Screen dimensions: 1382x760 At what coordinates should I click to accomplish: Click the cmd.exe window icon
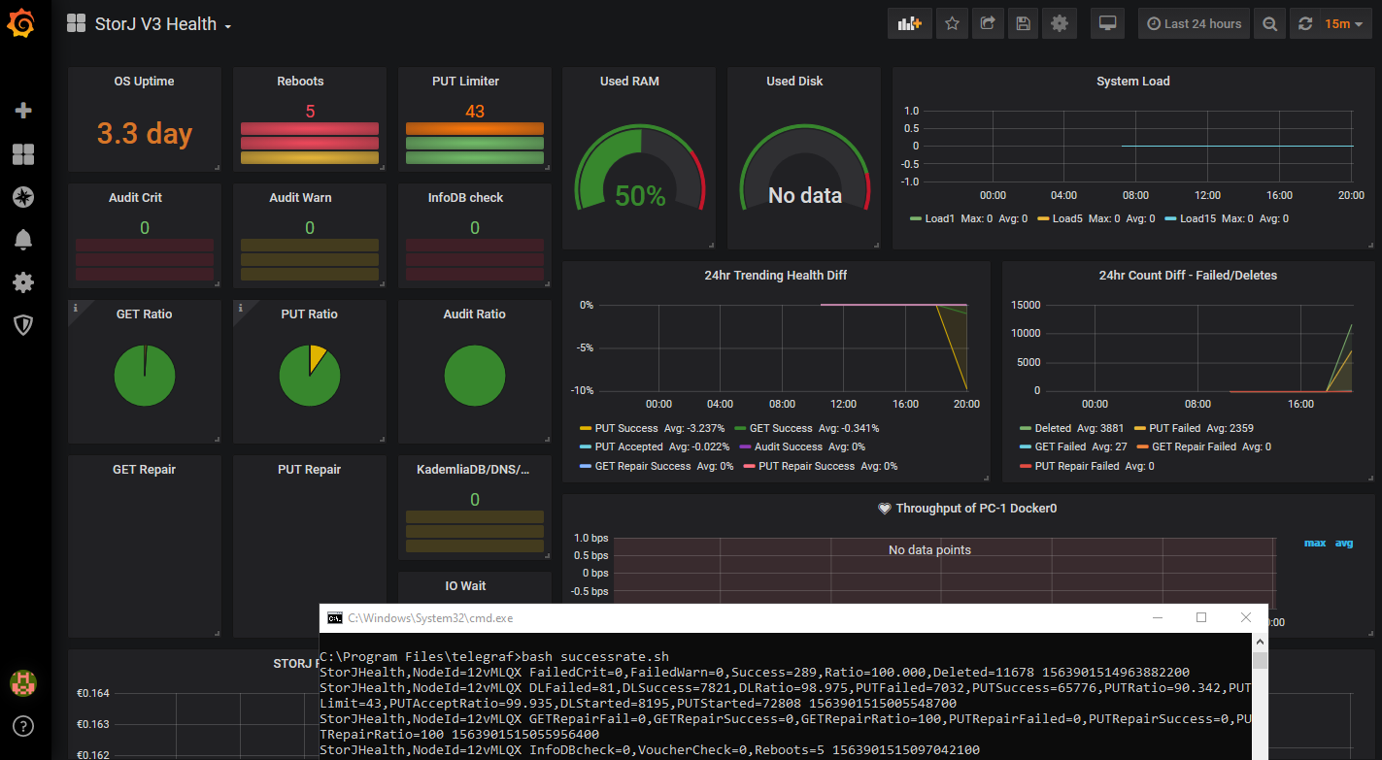point(334,617)
